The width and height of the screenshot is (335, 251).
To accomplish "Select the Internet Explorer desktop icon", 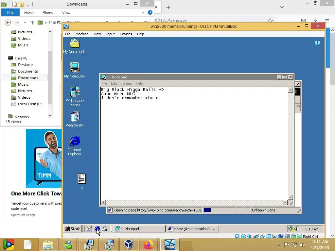I will (75, 145).
